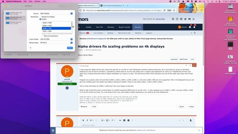Click the Unwatch thread button
Viewport: 238px width, 134px height.
[x=174, y=59]
